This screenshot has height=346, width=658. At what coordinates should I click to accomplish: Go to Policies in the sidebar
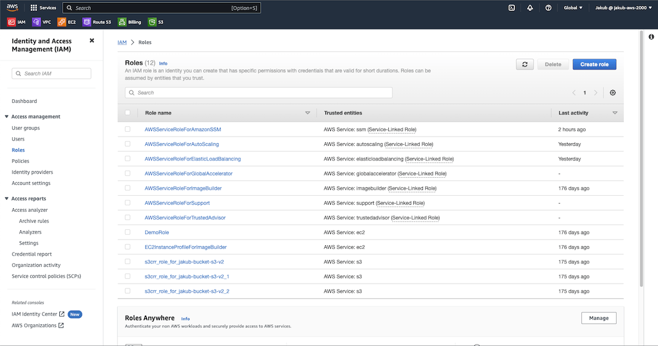20,161
